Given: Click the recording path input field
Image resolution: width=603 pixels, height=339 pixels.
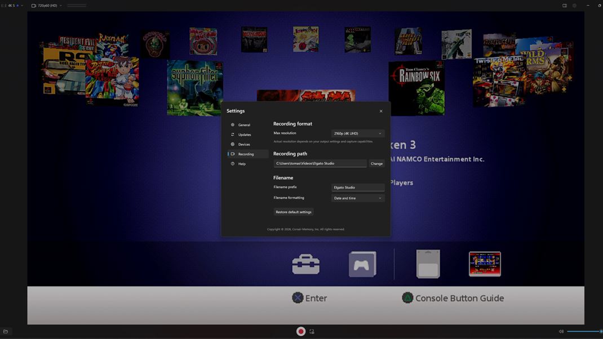Looking at the screenshot, I should tap(320, 163).
